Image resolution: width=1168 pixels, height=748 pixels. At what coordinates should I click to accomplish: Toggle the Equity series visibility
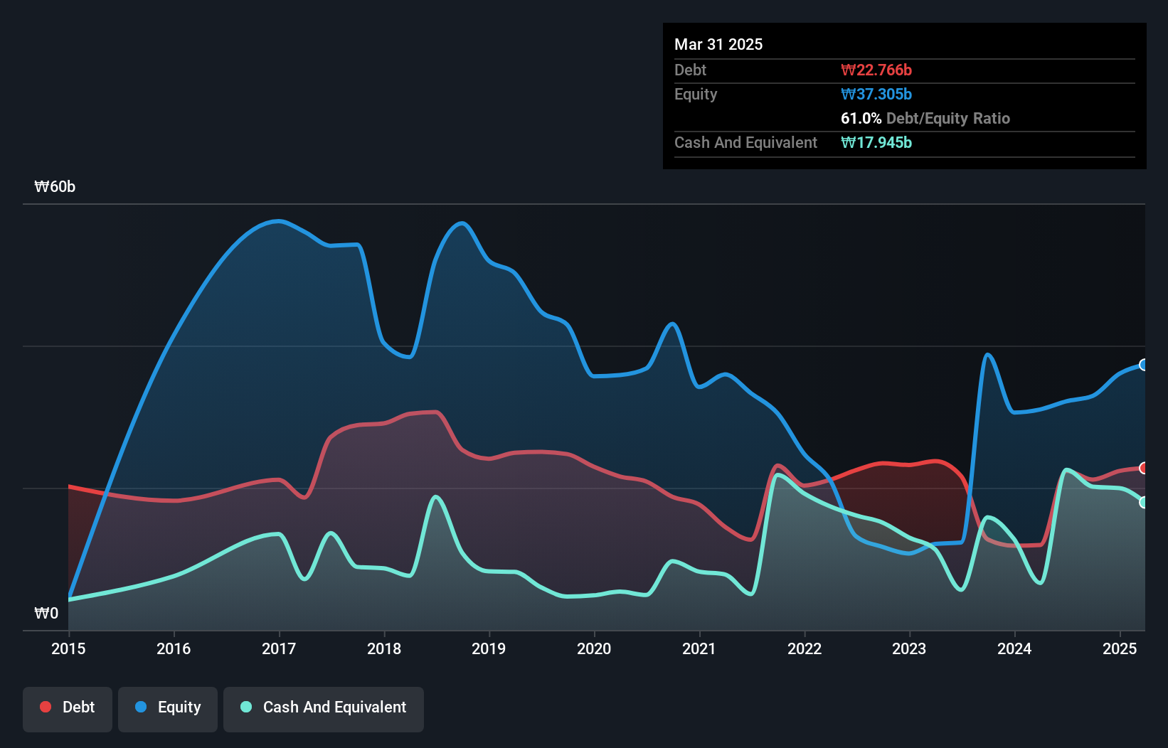167,709
